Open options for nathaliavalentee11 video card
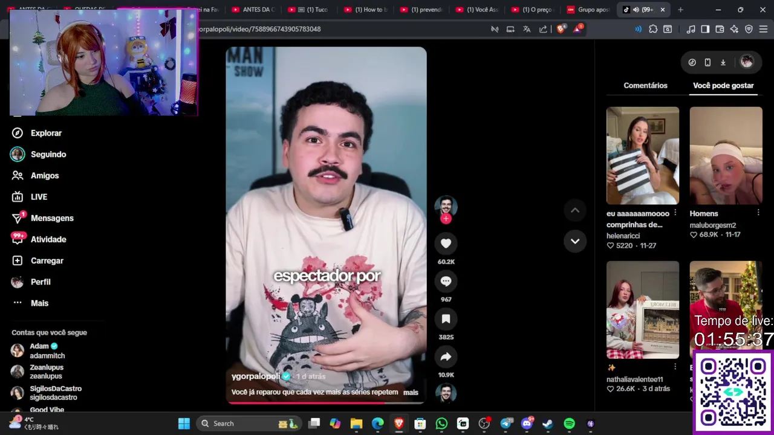The width and height of the screenshot is (774, 435). [675, 367]
